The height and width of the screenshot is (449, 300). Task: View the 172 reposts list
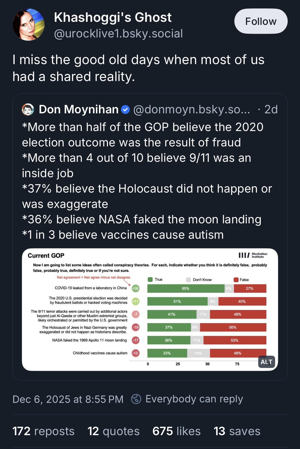pos(43,431)
